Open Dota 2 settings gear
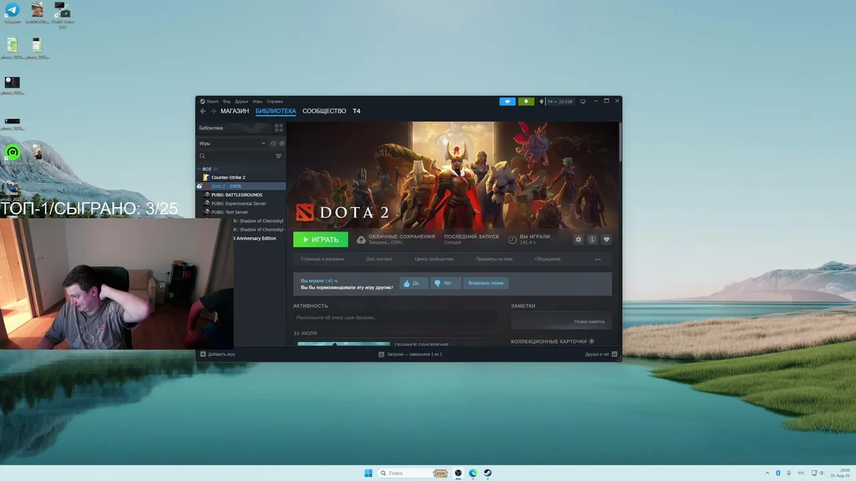856x481 pixels. 578,239
